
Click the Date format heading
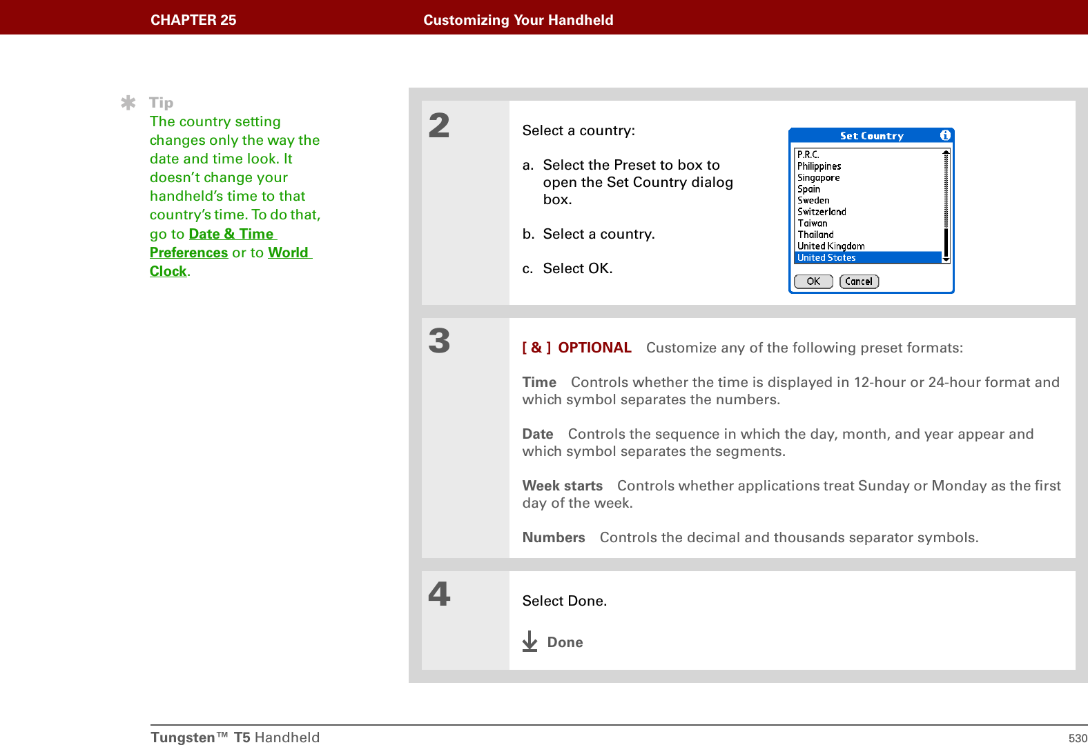(x=538, y=434)
